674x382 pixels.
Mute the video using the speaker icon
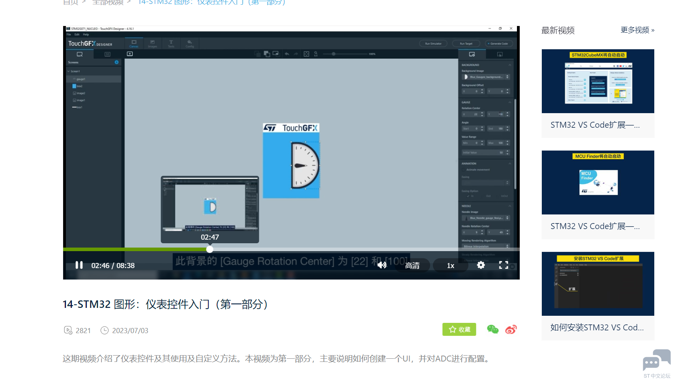pos(382,265)
